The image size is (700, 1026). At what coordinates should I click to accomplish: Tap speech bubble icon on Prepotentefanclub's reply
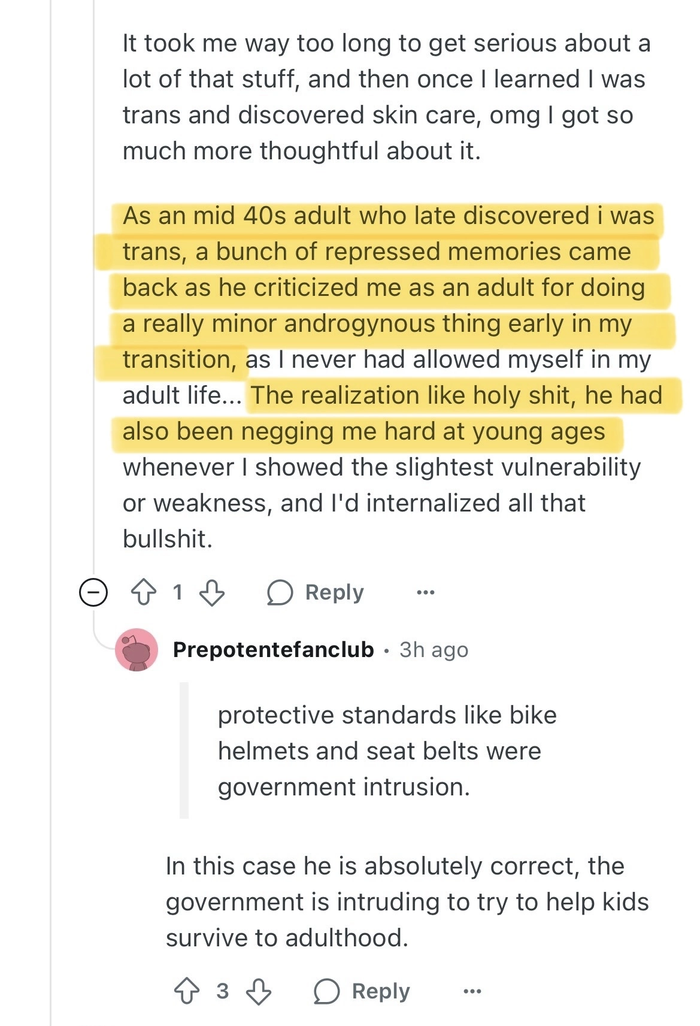click(x=327, y=991)
